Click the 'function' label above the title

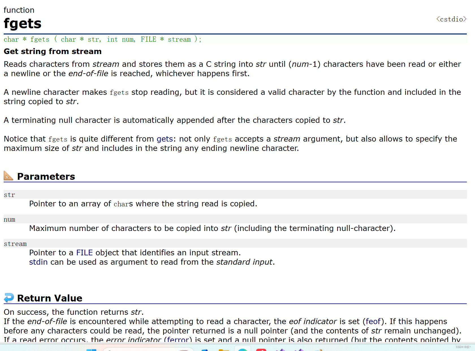point(19,10)
